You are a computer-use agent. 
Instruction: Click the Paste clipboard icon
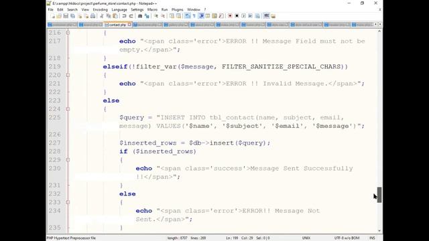[115, 16]
